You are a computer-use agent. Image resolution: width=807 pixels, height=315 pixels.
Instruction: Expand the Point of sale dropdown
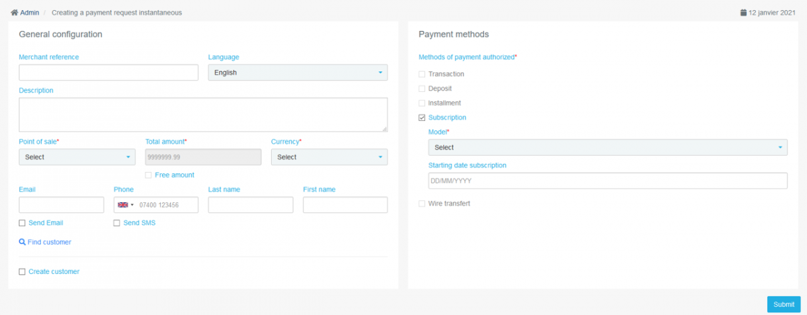77,156
